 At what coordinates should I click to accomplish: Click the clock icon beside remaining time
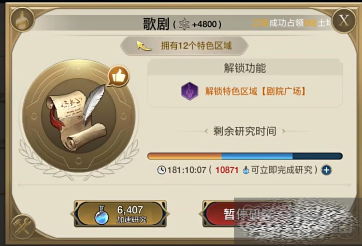coord(162,170)
